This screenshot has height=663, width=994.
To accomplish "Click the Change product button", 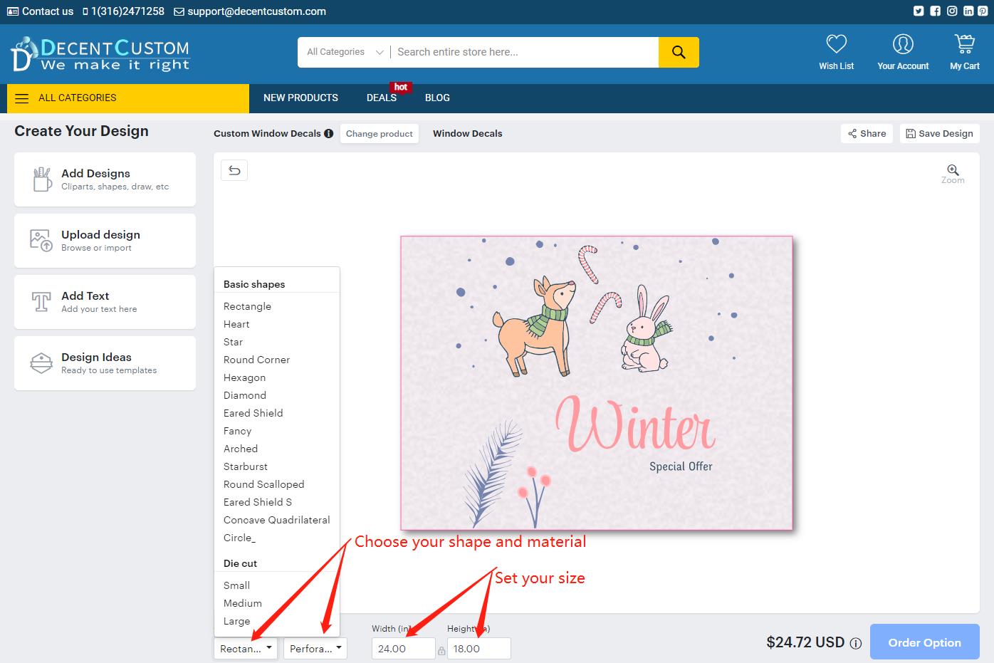I will (380, 134).
